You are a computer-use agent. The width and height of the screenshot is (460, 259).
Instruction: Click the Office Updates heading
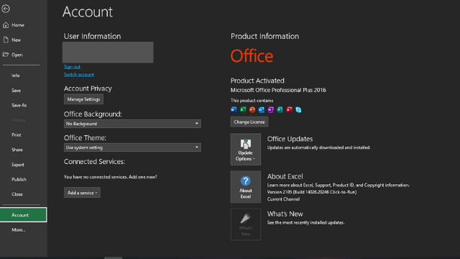pos(290,139)
